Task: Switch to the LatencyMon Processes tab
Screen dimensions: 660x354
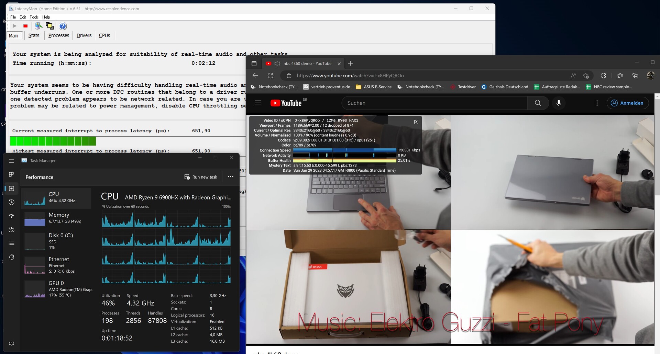Action: click(59, 35)
